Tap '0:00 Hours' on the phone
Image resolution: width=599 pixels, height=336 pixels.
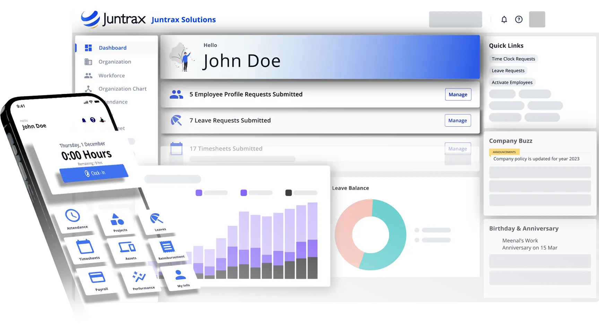click(x=87, y=155)
